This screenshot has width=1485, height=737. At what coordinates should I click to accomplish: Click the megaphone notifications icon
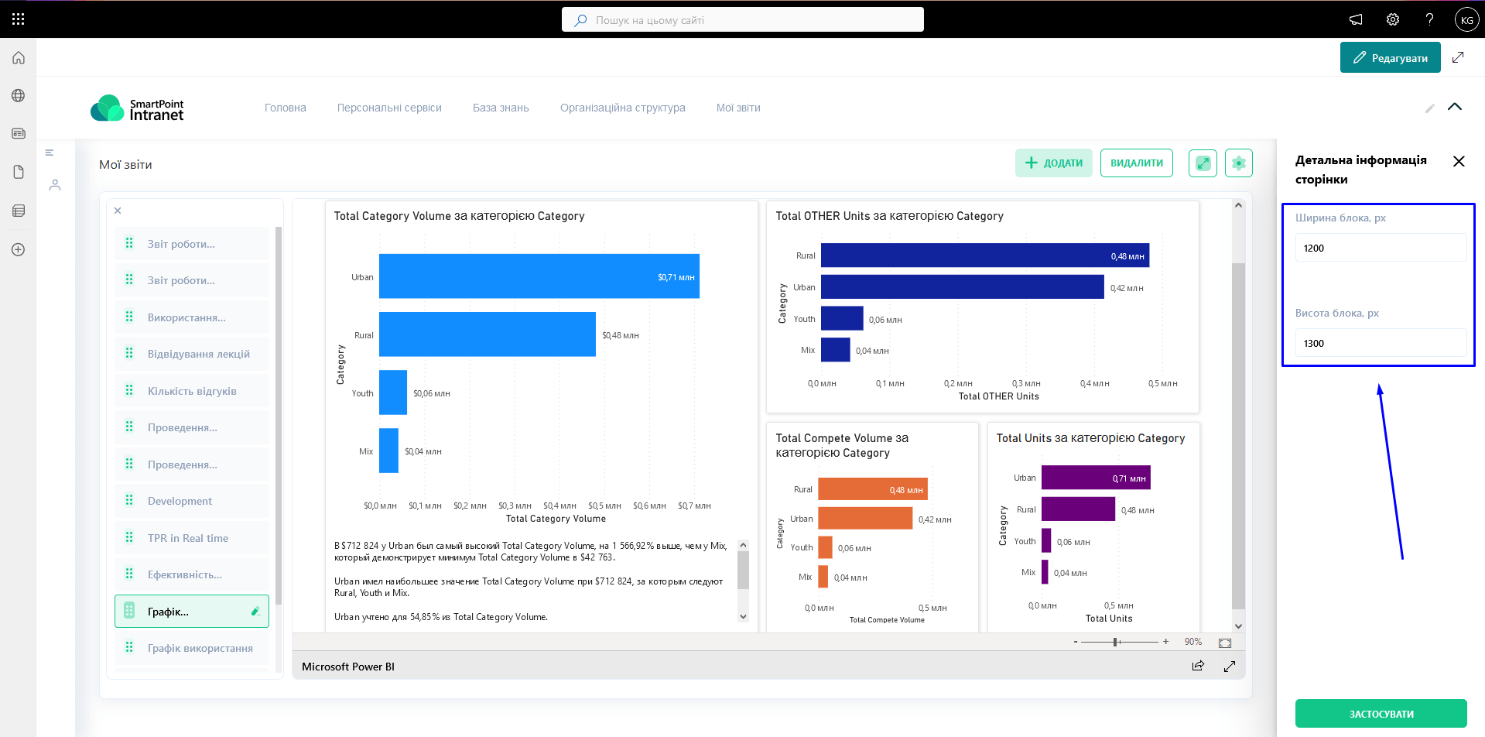[x=1356, y=19]
